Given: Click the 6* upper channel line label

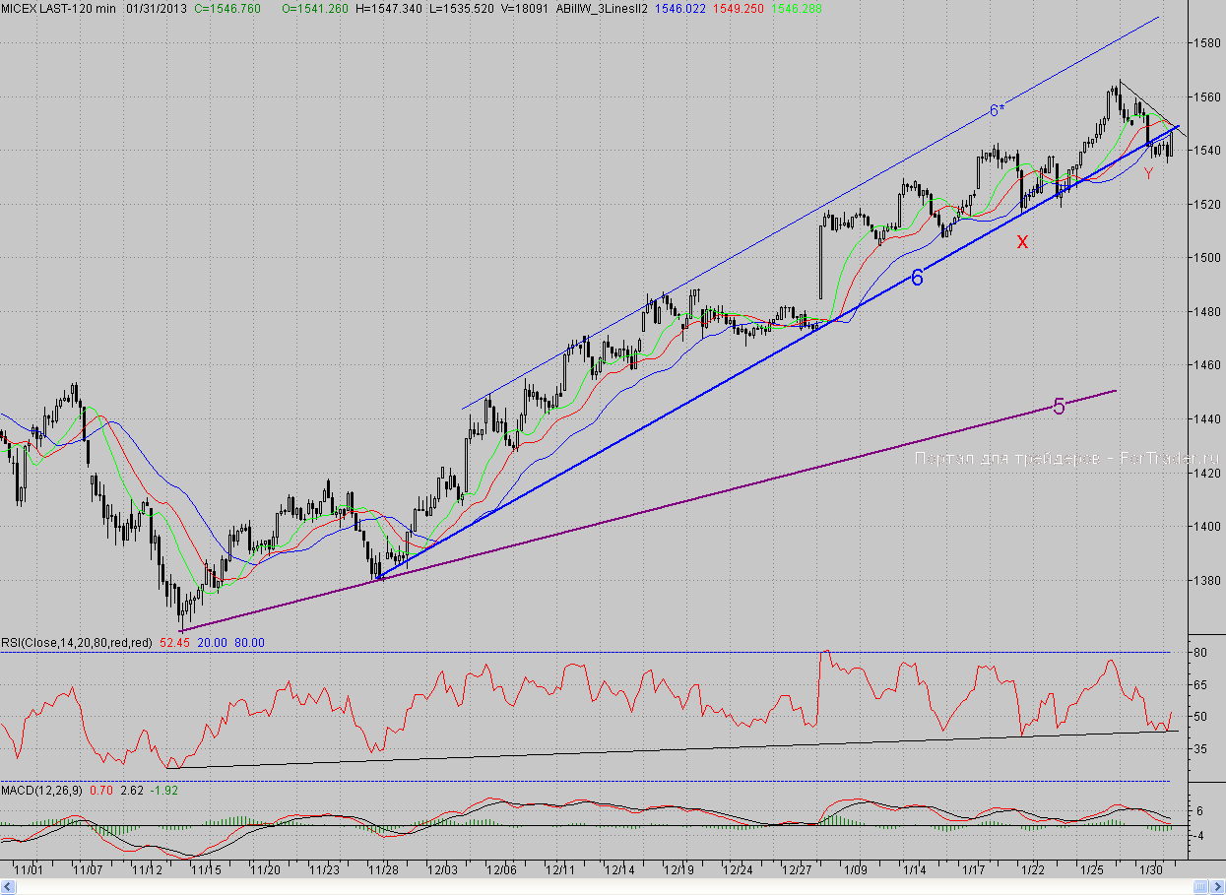Looking at the screenshot, I should tap(997, 110).
